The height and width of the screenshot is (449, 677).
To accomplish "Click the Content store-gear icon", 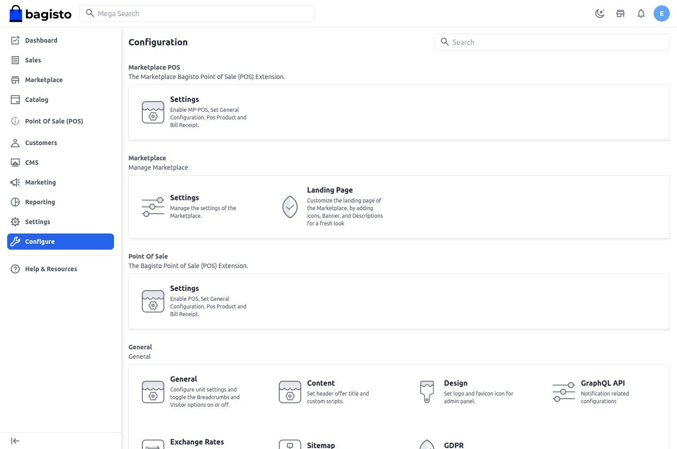I will pyautogui.click(x=290, y=392).
